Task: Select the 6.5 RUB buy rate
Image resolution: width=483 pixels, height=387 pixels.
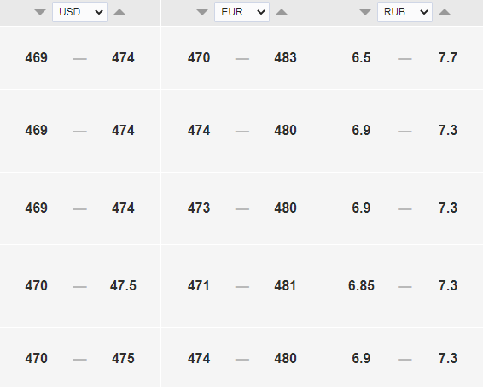Action: coord(361,57)
